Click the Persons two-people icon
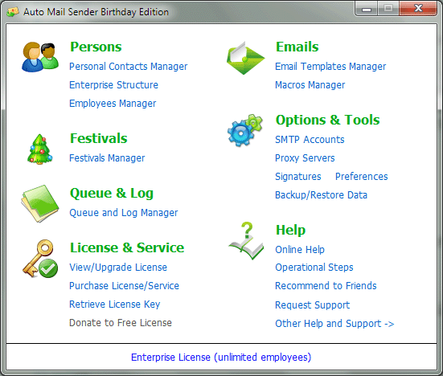Viewport: 443px width, 376px height. click(x=40, y=57)
